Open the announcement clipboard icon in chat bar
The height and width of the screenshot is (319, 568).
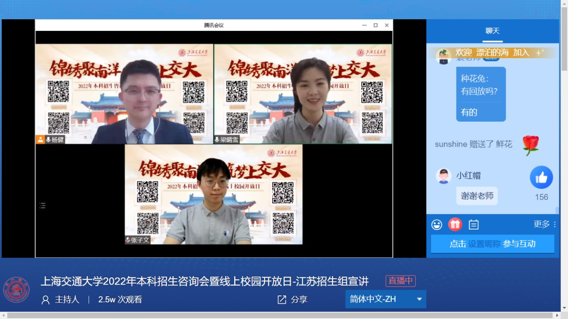point(474,224)
